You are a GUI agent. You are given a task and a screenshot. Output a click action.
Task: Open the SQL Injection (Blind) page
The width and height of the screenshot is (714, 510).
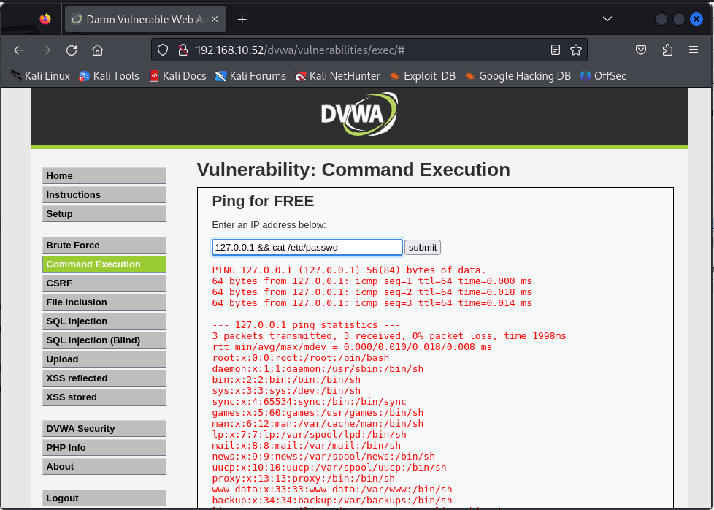pyautogui.click(x=104, y=340)
